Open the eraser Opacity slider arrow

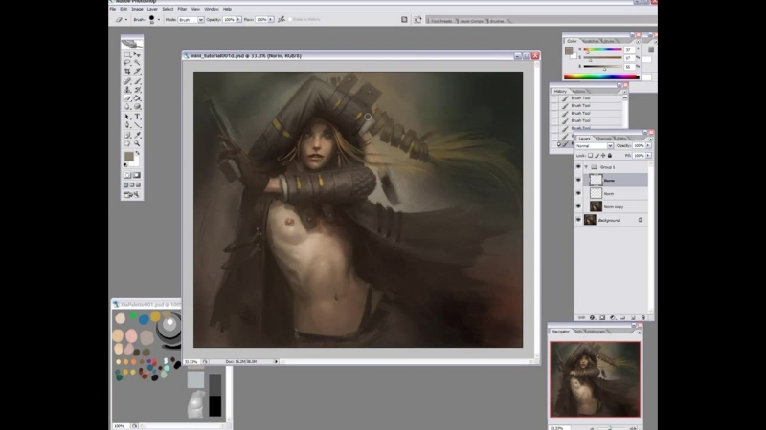click(x=238, y=19)
